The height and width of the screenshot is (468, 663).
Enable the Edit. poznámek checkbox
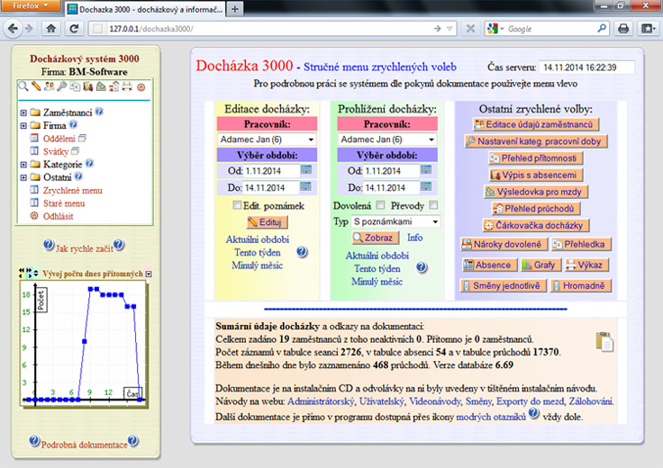coord(237,205)
